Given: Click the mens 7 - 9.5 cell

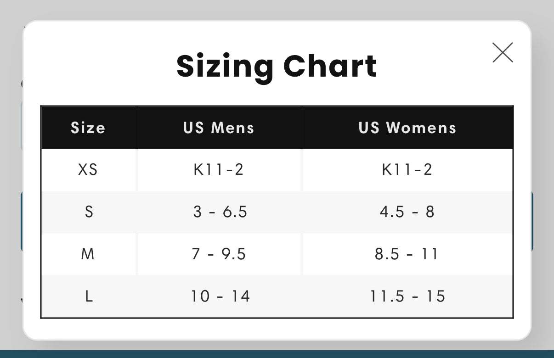Looking at the screenshot, I should [x=220, y=254].
